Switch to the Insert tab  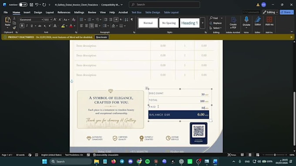point(27,13)
